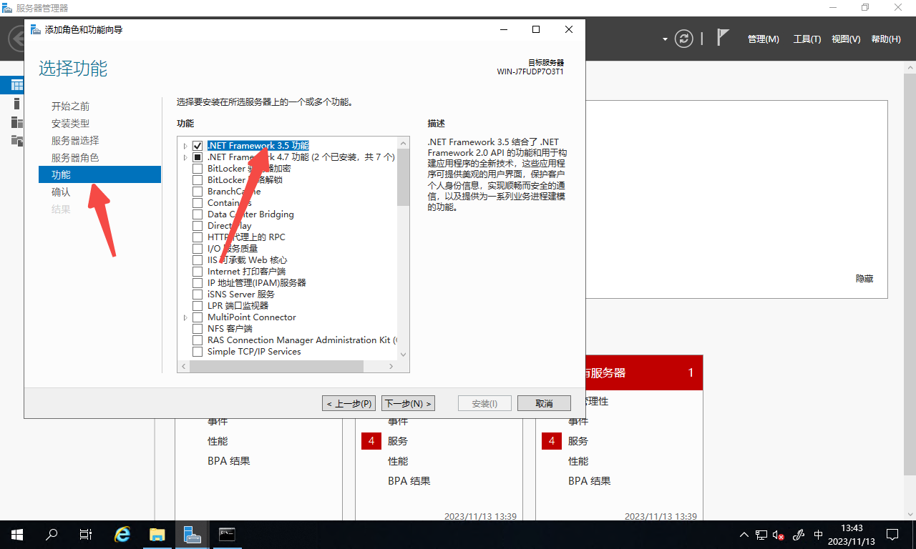Open Task View from the taskbar
The width and height of the screenshot is (916, 549).
click(86, 534)
